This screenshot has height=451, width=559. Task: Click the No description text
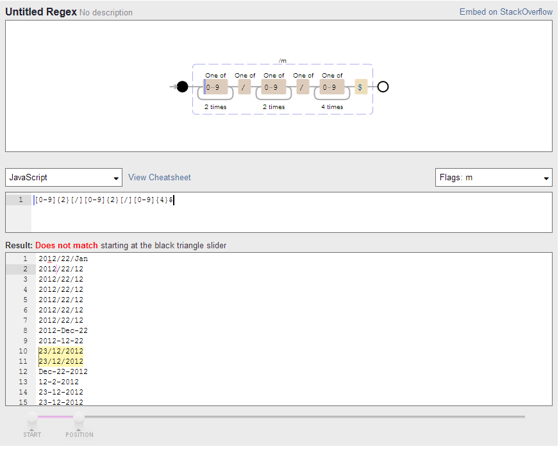tap(106, 12)
